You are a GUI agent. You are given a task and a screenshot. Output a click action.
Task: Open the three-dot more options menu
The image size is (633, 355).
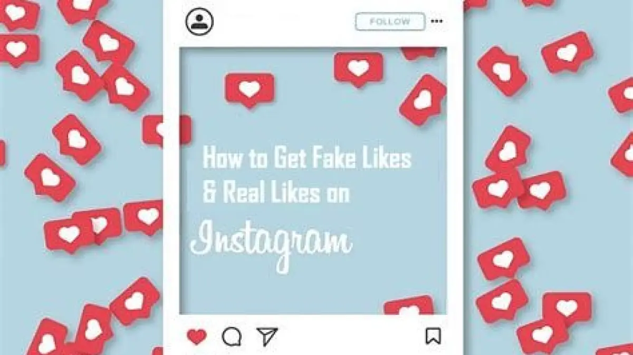point(437,22)
